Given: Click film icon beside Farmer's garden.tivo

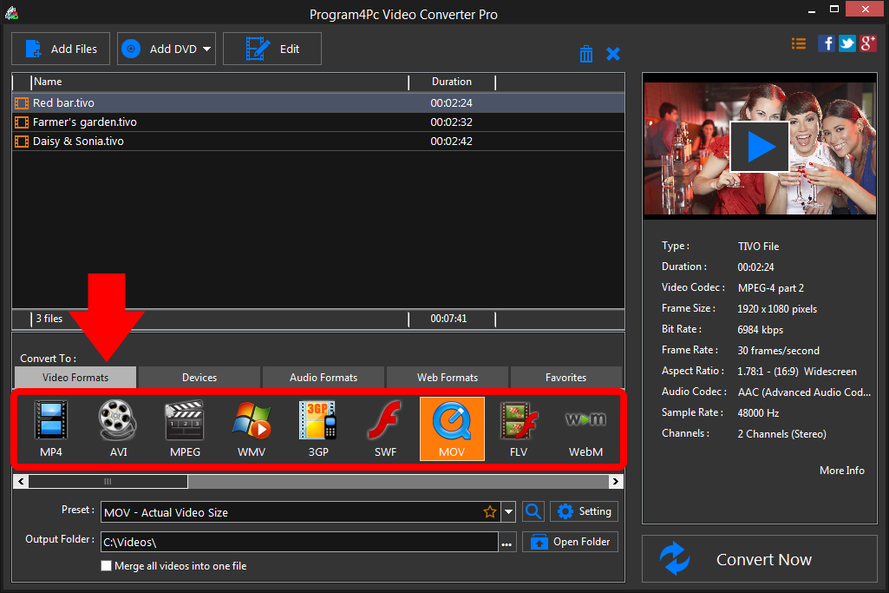Looking at the screenshot, I should 22,122.
